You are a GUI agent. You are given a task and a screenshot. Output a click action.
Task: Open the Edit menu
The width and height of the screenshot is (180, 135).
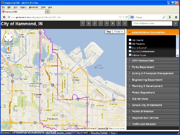[x=9, y=7]
